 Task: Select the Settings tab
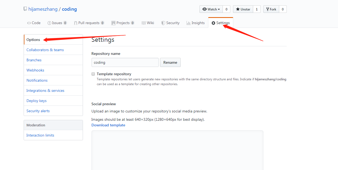(x=221, y=23)
